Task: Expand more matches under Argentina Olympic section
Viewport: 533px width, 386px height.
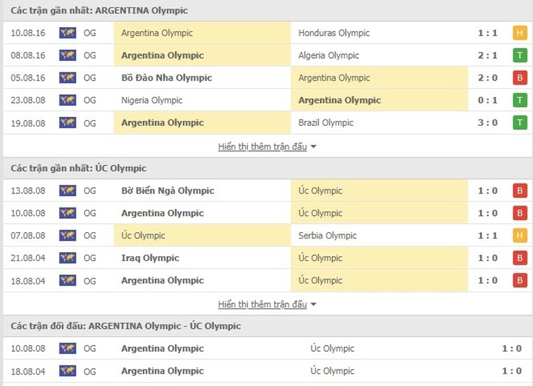Action: point(267,146)
